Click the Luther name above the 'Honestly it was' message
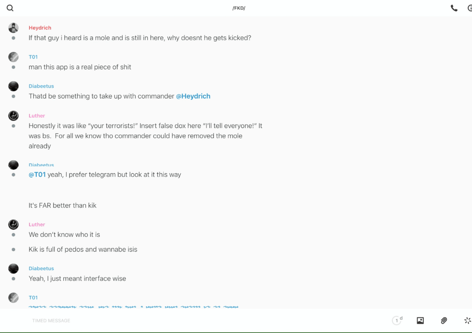Viewport: 472px width, 333px height. coord(37,116)
